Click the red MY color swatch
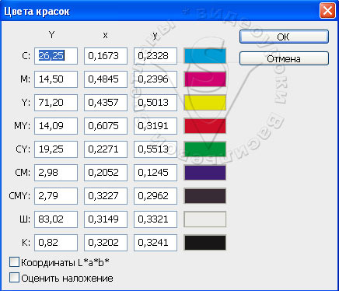 pyautogui.click(x=205, y=126)
